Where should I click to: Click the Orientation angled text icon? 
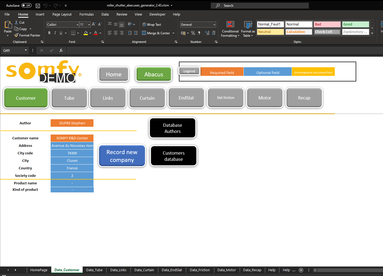pos(130,24)
